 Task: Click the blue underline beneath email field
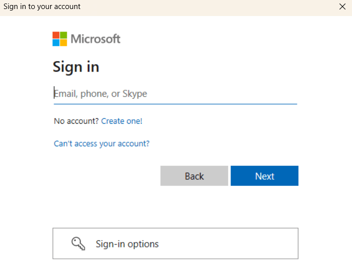[175, 104]
